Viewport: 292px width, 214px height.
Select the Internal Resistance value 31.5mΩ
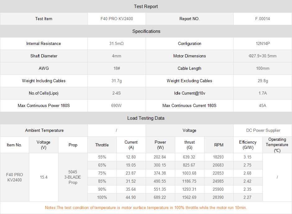(x=116, y=44)
